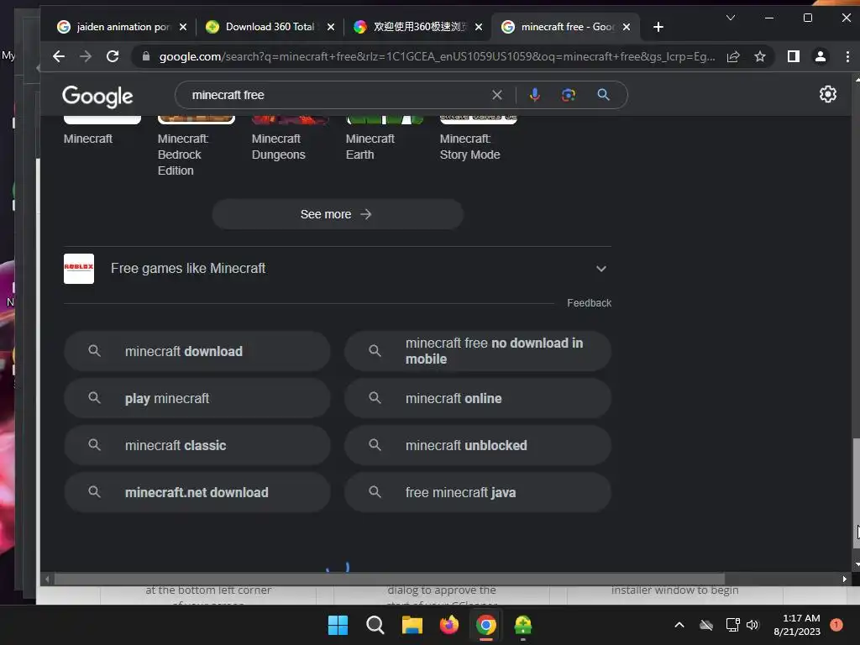Bookmark this page with the star icon

759,56
